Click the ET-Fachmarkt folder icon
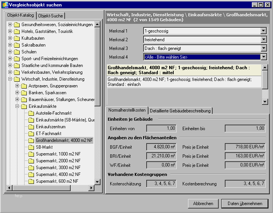This screenshot has height=213, width=273. [x=31, y=134]
